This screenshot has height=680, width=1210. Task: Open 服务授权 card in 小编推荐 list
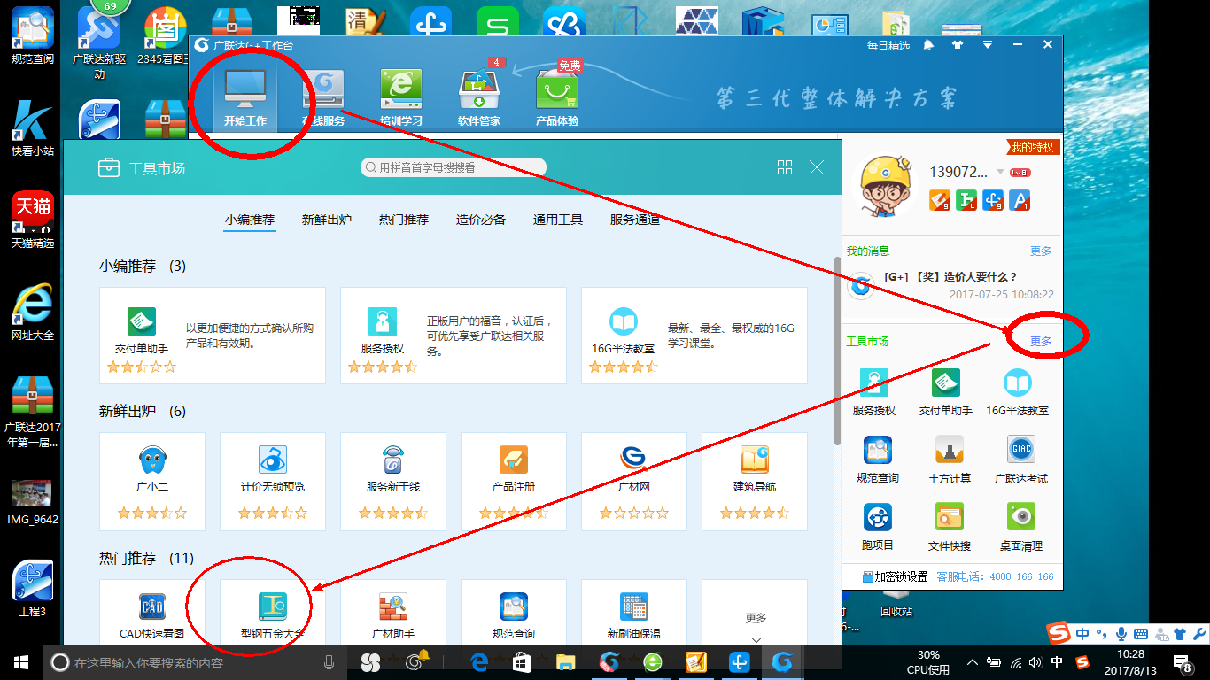pyautogui.click(x=454, y=335)
